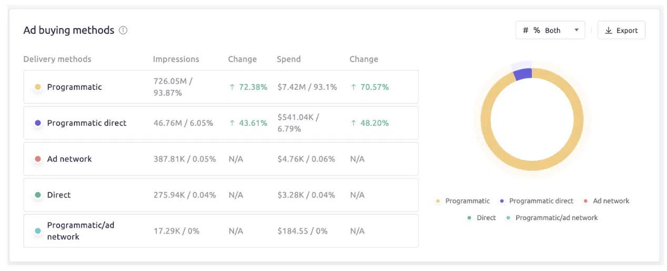Open the # % Both dropdown
Viewport: 667px width, 271px height.
click(550, 30)
